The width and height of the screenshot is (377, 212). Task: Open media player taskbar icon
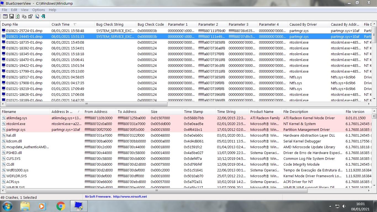42,206
